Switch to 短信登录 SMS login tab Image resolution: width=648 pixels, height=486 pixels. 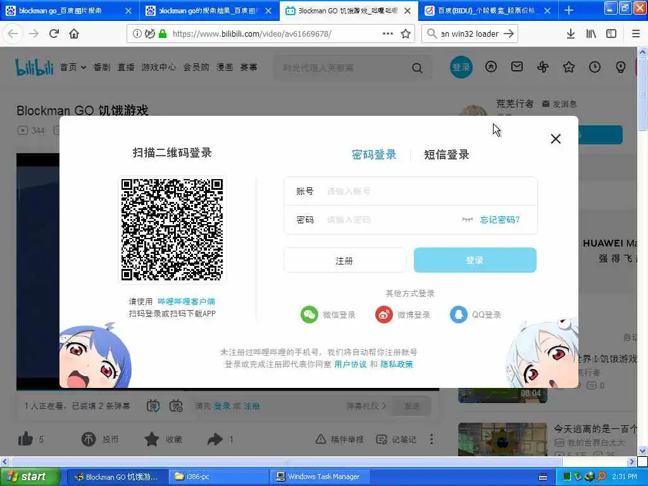click(446, 154)
